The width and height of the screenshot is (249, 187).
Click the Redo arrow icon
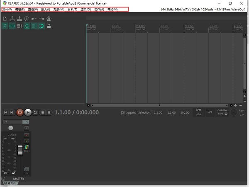click(41, 19)
